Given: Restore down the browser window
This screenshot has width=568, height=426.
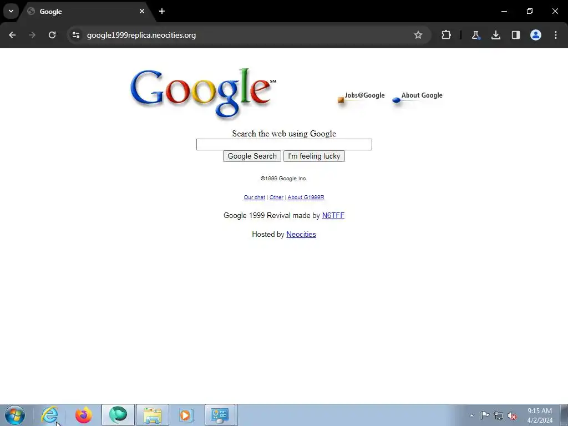Looking at the screenshot, I should coord(530,11).
